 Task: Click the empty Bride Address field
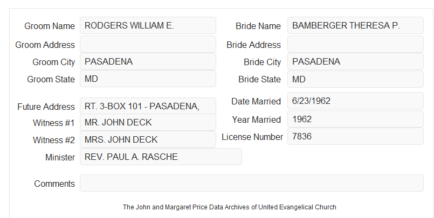[x=355, y=44]
